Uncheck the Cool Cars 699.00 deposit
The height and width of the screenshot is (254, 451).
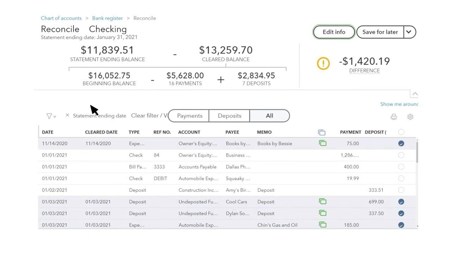(x=401, y=202)
